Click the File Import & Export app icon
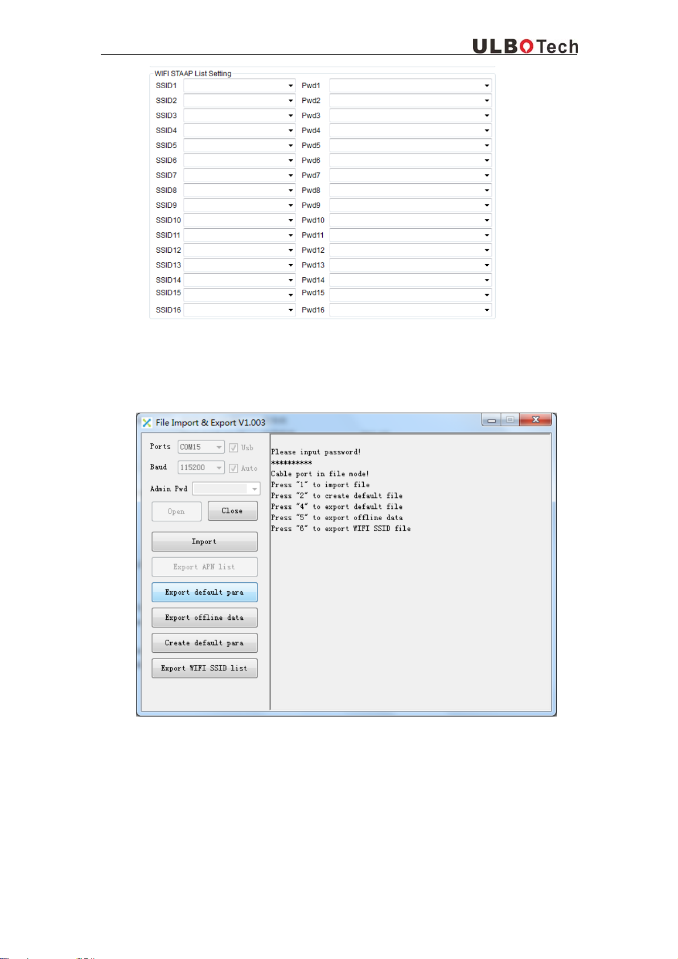Image resolution: width=678 pixels, height=959 pixels. (147, 422)
